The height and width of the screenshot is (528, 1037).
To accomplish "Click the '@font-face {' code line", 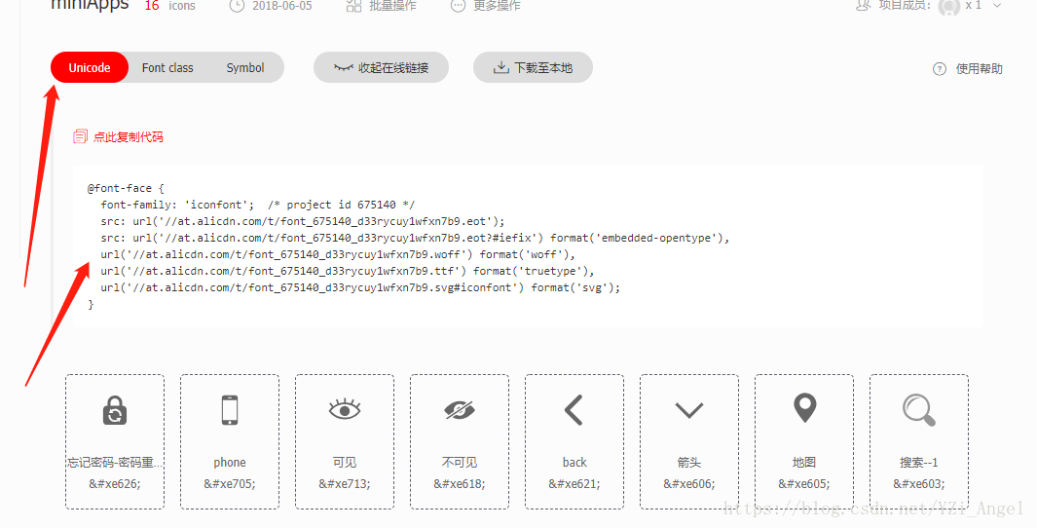I will [x=125, y=189].
